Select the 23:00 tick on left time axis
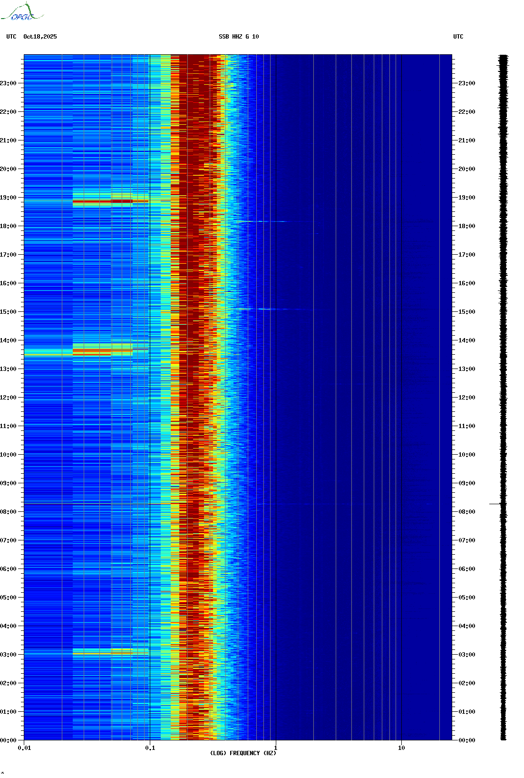This screenshot has height=778, width=524. pos(9,83)
